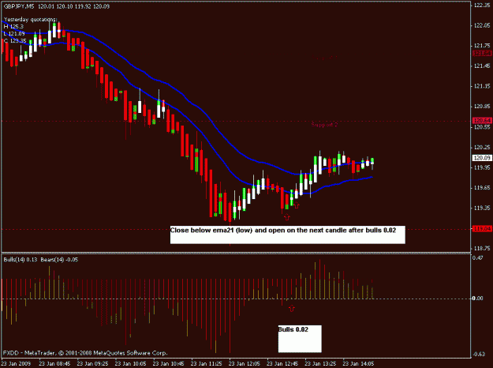This screenshot has height=368, width=493.
Task: Click the 119.65 price scale label
Action: pyautogui.click(x=482, y=188)
